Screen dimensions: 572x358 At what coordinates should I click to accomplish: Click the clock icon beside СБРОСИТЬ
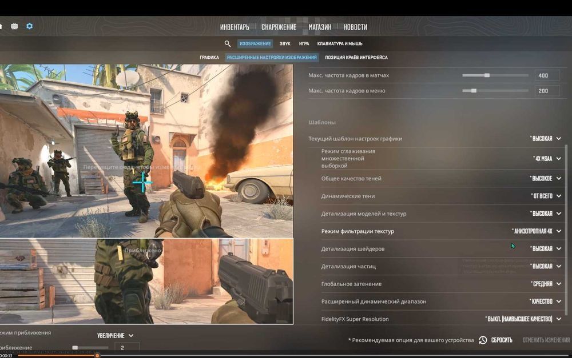tap(483, 340)
